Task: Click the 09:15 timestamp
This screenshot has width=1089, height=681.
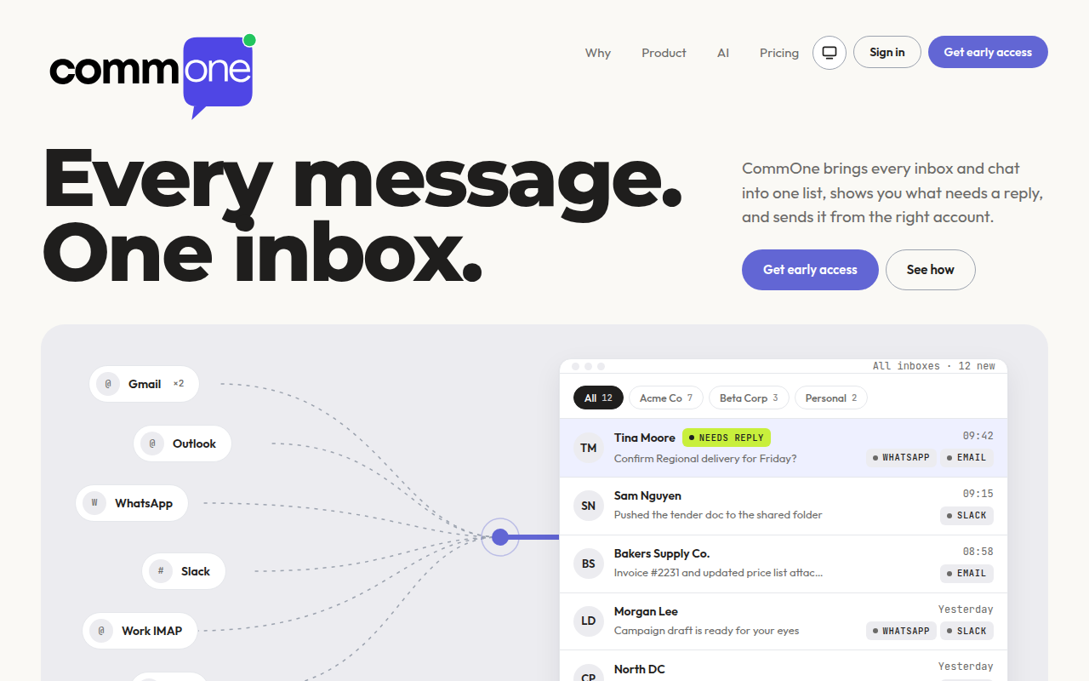Action: (978, 494)
